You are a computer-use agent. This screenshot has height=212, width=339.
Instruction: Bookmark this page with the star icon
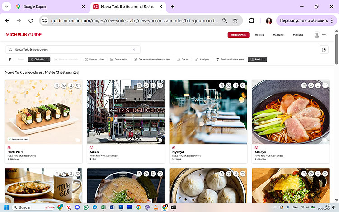click(x=235, y=20)
